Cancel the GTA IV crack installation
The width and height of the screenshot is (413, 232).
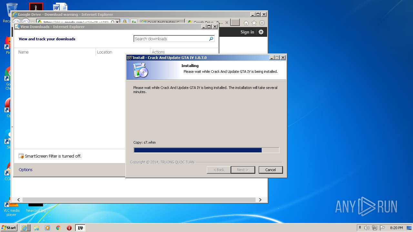coord(270,170)
